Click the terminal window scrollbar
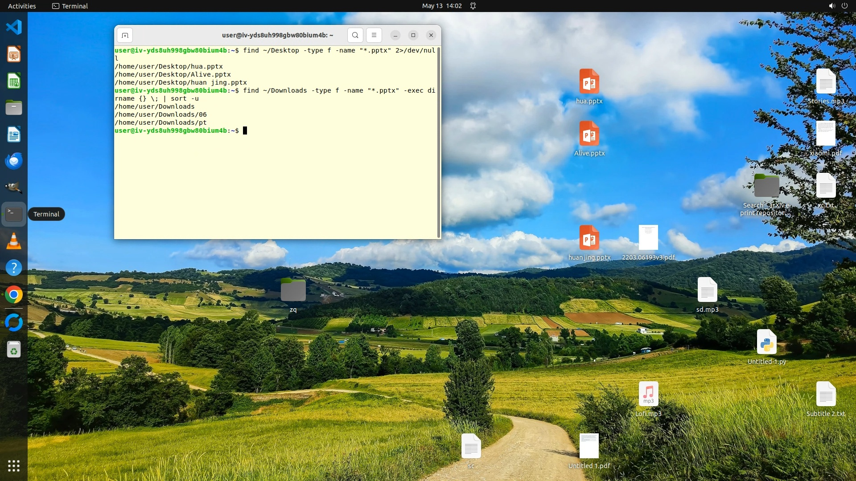This screenshot has height=481, width=856. pos(439,143)
